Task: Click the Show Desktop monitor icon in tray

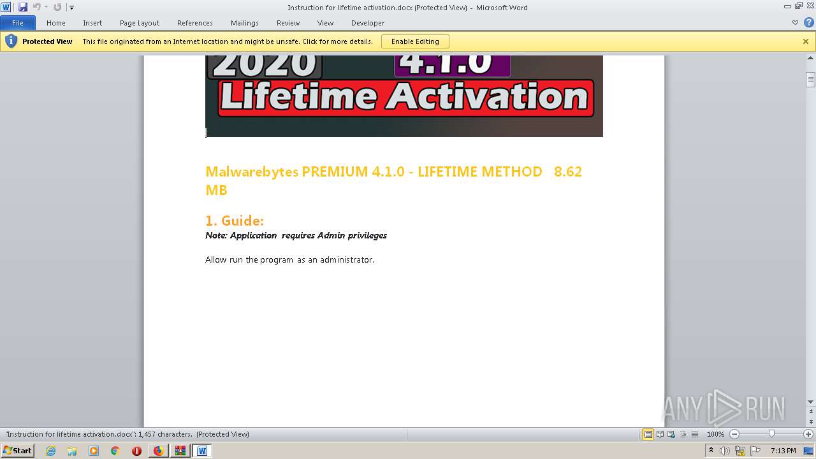Action: (809, 451)
